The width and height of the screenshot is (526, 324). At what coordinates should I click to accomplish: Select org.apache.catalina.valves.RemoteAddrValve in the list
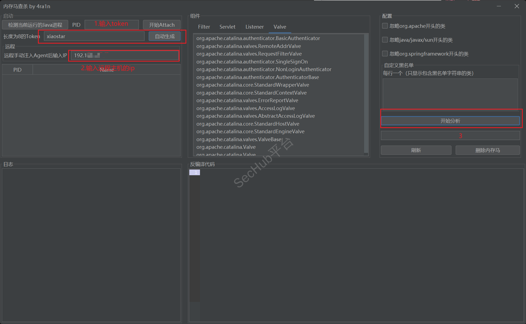pyautogui.click(x=248, y=46)
